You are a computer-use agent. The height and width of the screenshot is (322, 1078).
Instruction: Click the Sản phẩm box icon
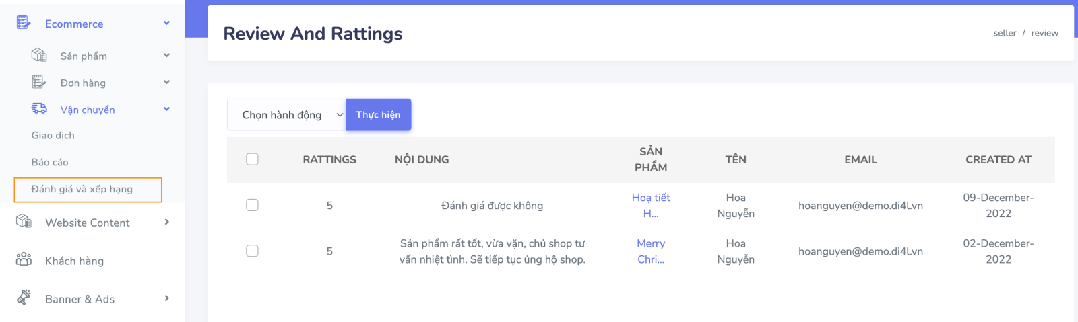[39, 55]
